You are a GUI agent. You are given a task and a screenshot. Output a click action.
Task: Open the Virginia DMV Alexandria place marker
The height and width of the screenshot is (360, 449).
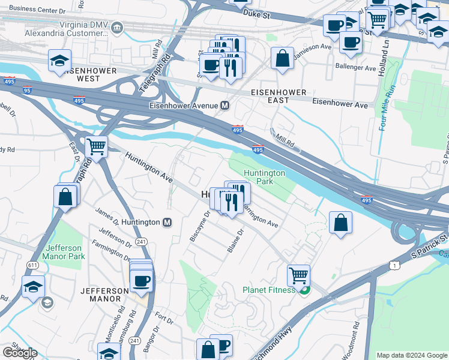pyautogui.click(x=117, y=28)
